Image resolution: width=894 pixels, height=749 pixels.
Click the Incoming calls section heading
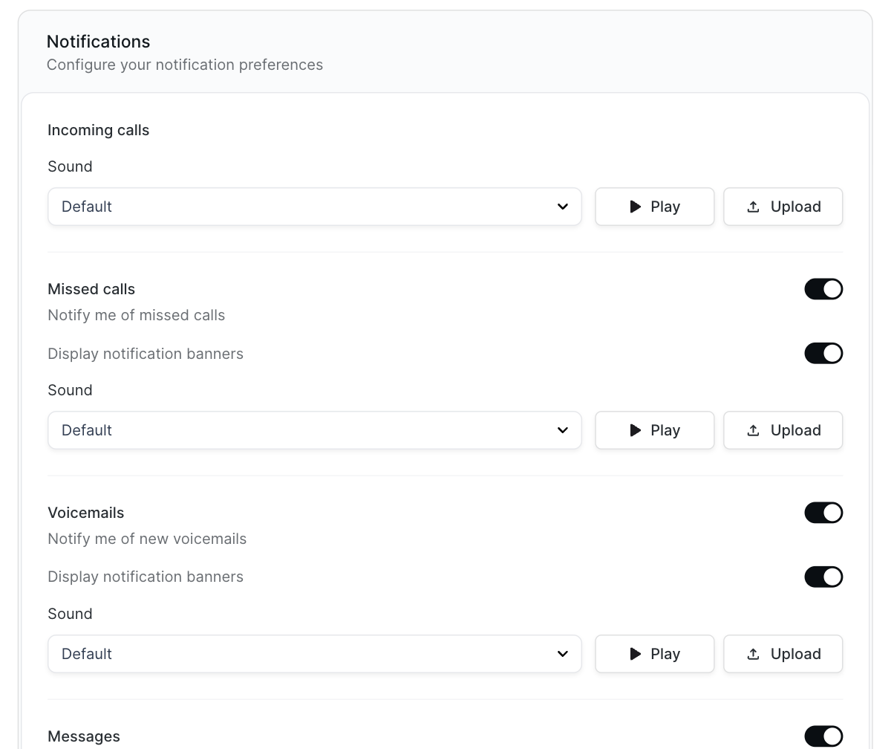click(x=99, y=130)
